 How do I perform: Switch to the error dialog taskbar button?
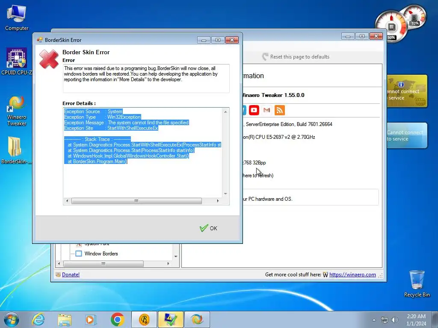tap(170, 319)
